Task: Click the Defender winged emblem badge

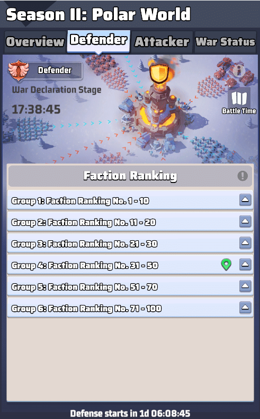Action: point(18,71)
